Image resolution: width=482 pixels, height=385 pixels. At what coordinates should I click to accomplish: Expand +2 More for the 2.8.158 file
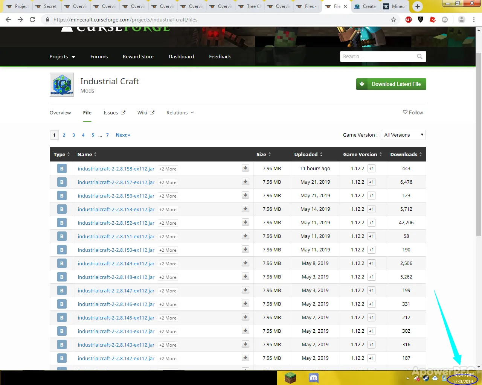[168, 169]
